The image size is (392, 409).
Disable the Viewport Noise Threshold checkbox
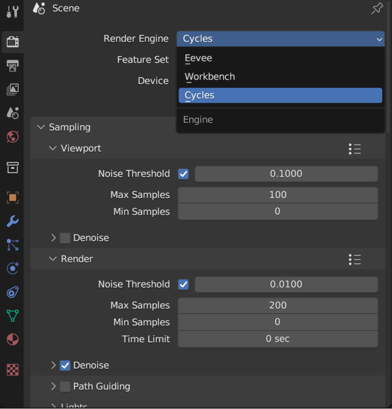coord(183,174)
